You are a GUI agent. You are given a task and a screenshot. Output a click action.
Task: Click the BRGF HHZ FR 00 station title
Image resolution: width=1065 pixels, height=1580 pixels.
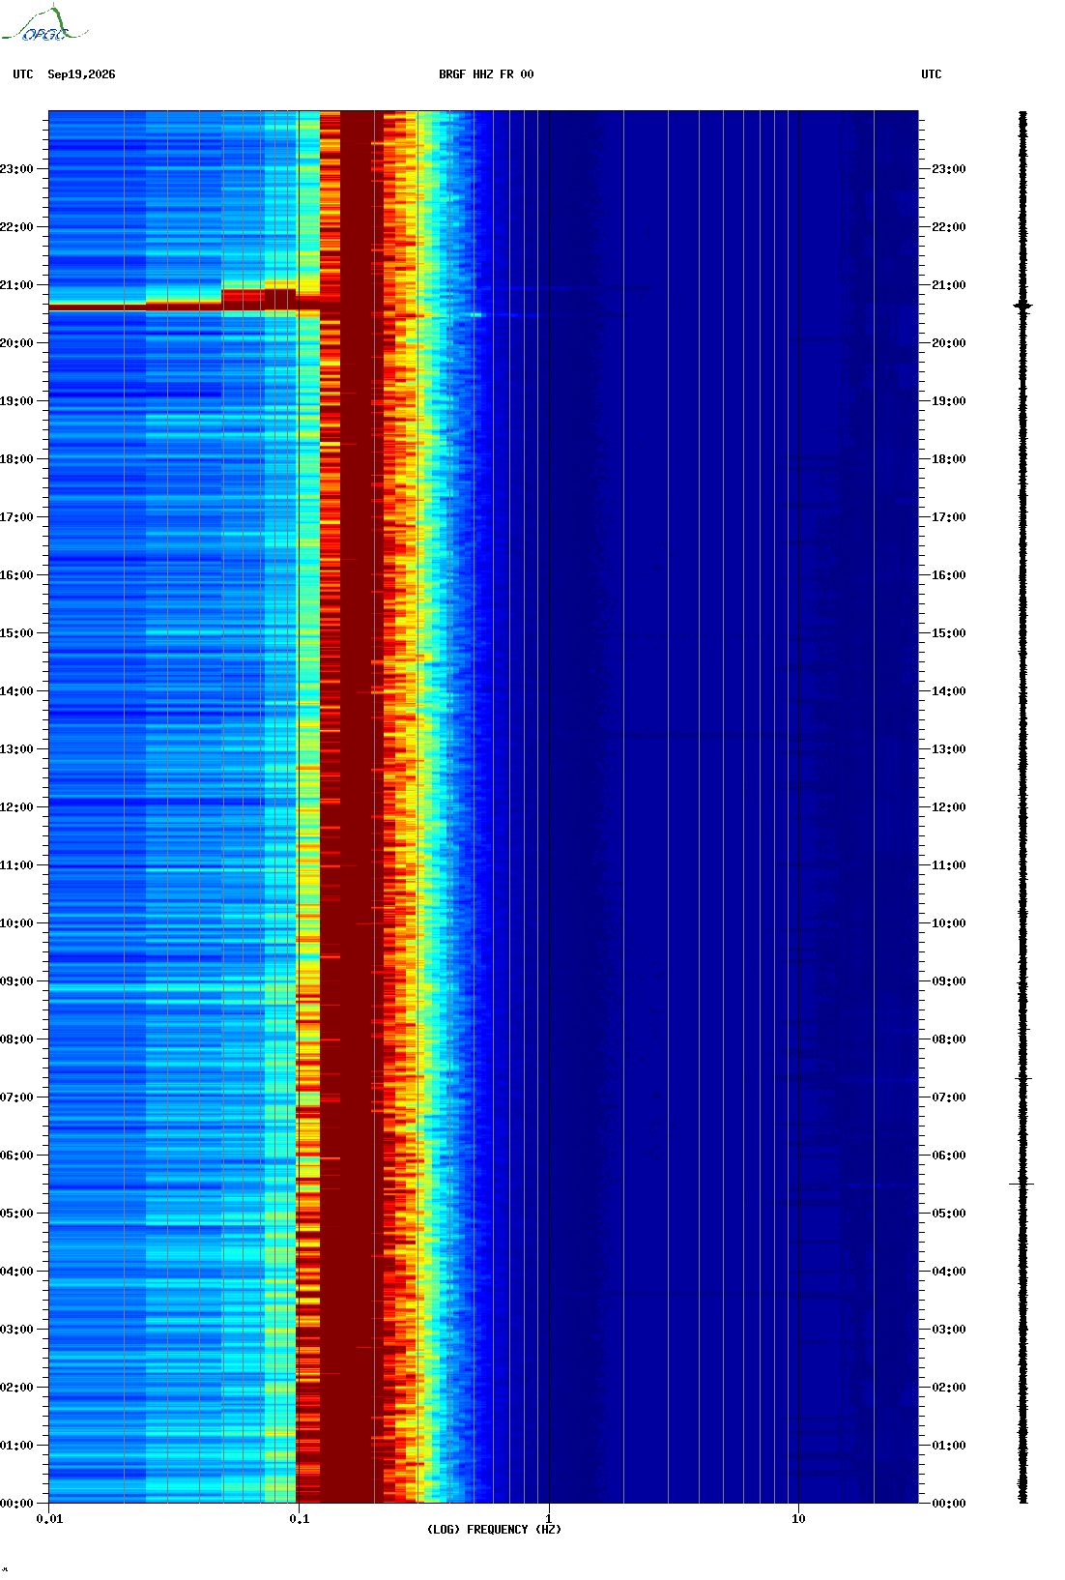(x=486, y=74)
